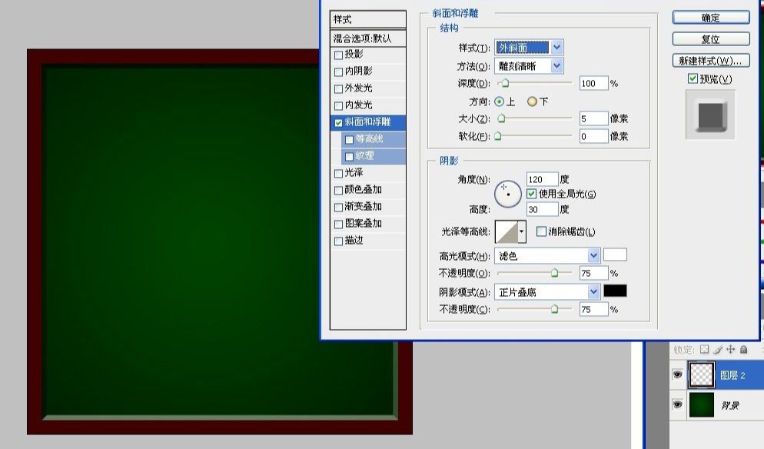Click 大小 size slider handle
The height and width of the screenshot is (449, 764).
pos(501,118)
